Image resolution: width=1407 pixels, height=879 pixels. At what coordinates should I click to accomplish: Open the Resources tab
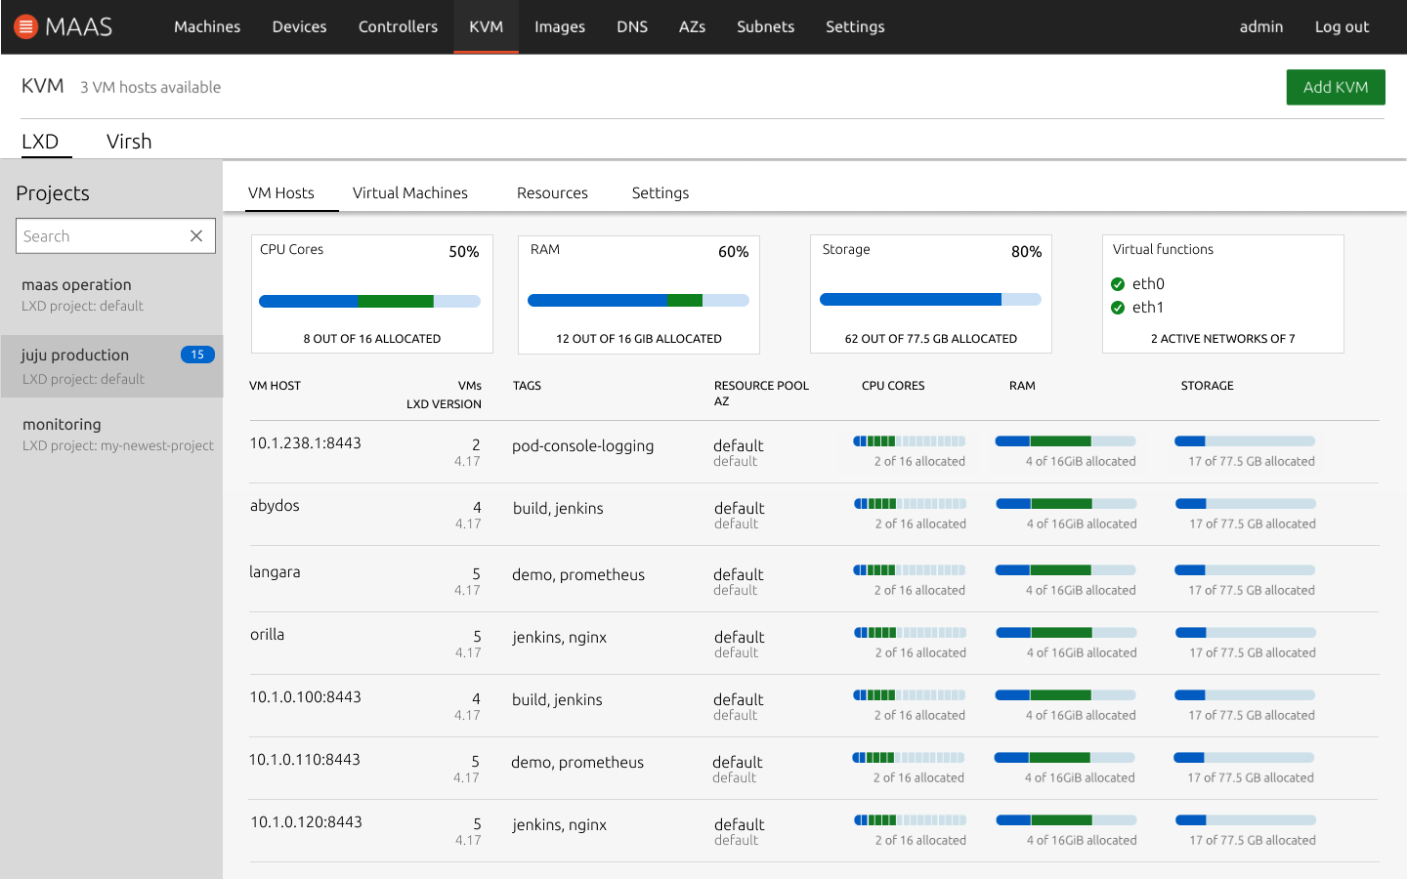(x=552, y=192)
